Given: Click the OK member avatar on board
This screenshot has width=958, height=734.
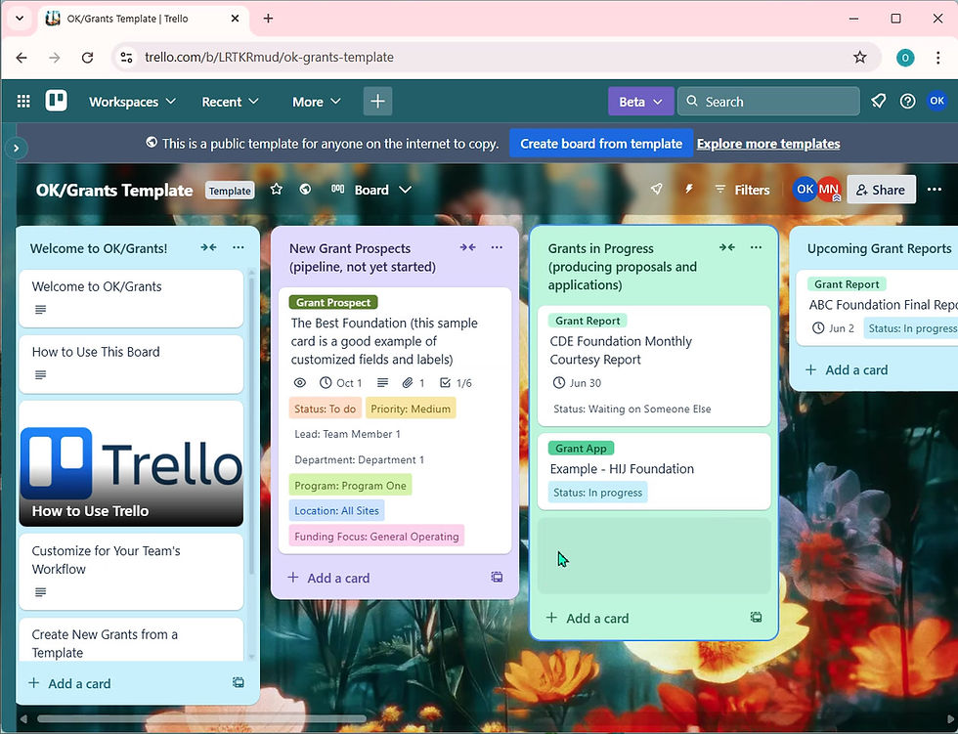Looking at the screenshot, I should tap(805, 190).
